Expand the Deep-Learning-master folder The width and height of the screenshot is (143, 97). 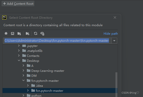[23, 70]
